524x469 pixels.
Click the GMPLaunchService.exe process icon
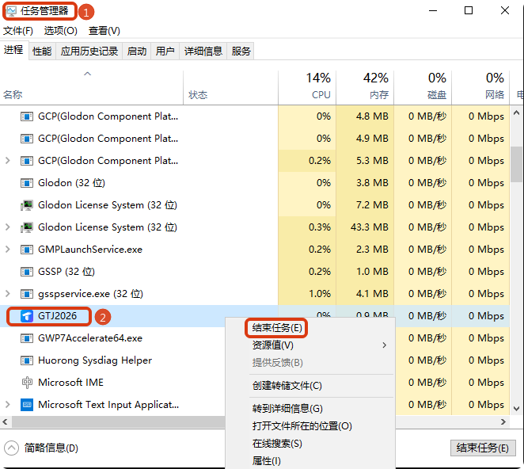pyautogui.click(x=27, y=250)
